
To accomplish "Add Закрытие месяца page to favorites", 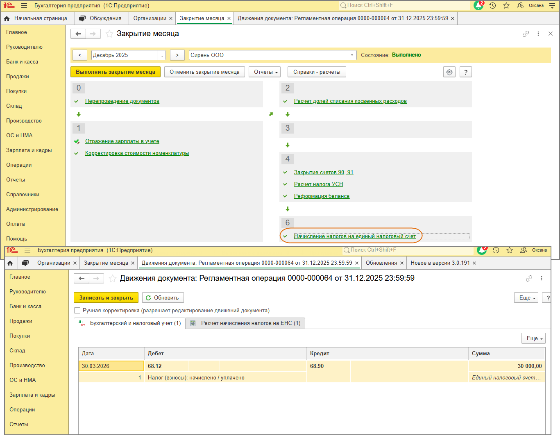I will pyautogui.click(x=109, y=34).
